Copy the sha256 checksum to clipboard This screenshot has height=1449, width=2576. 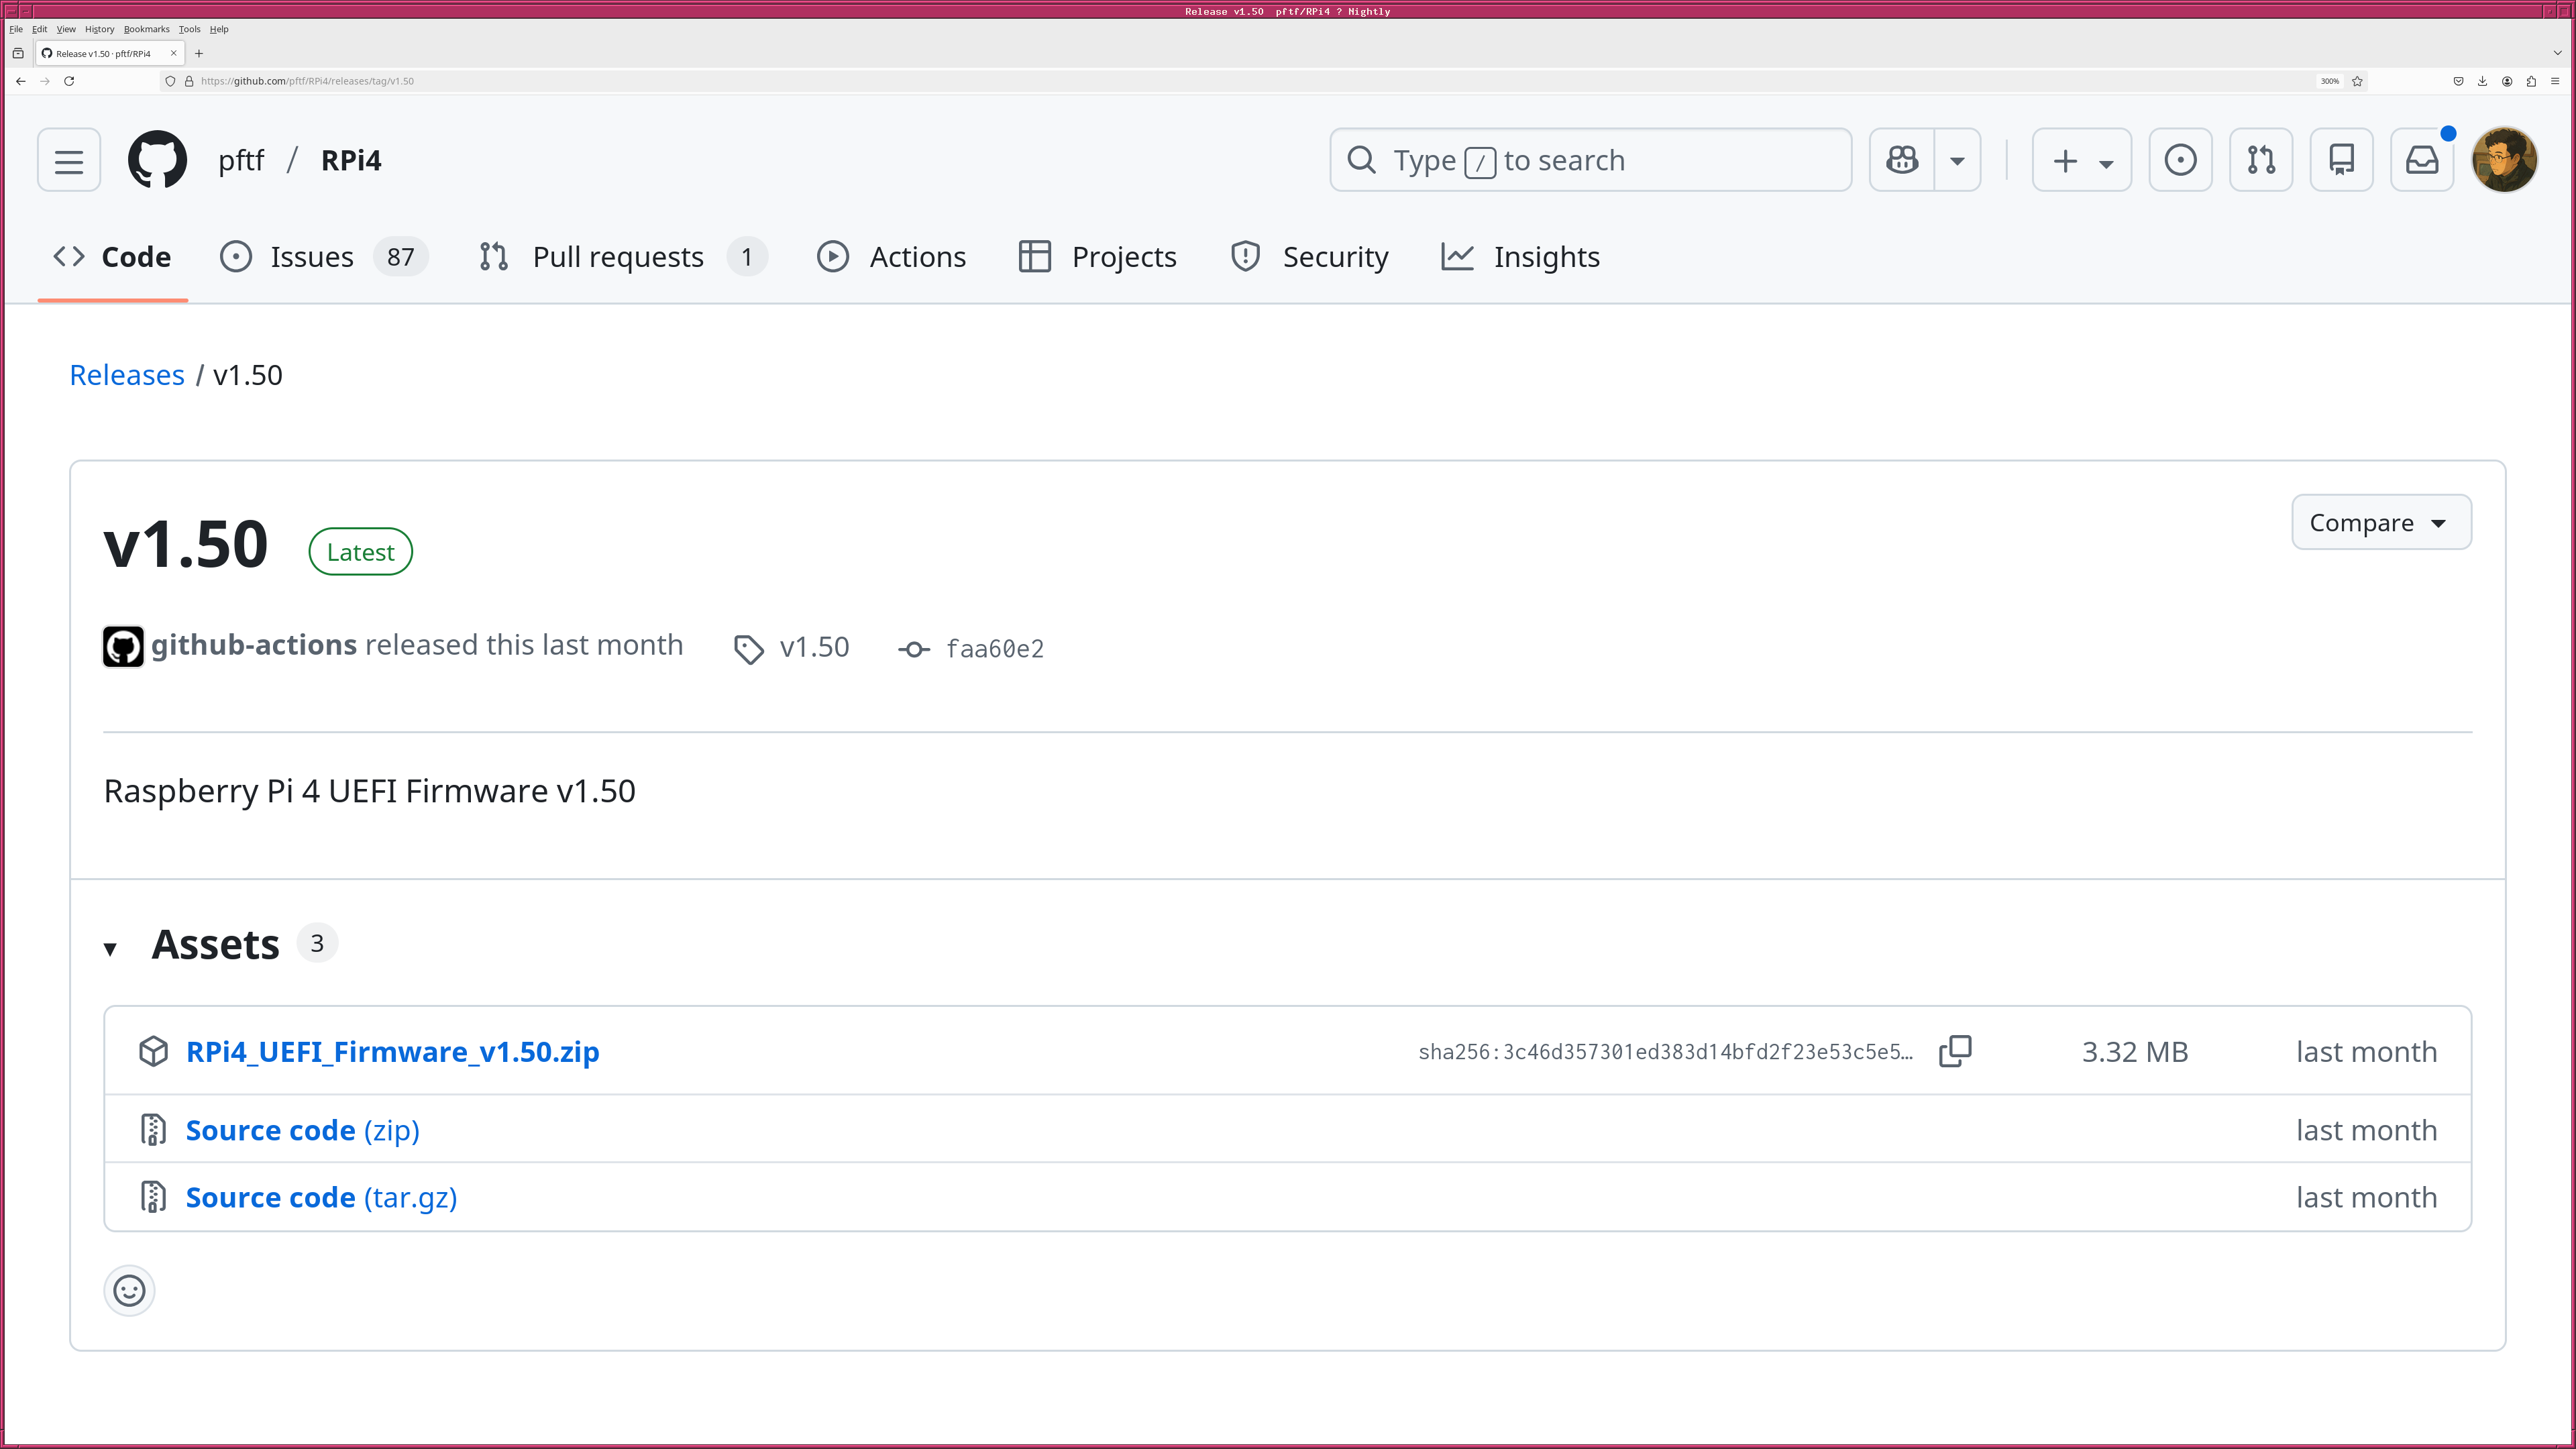click(x=1955, y=1051)
